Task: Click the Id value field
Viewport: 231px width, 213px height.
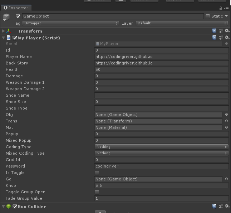Action: (x=162, y=50)
